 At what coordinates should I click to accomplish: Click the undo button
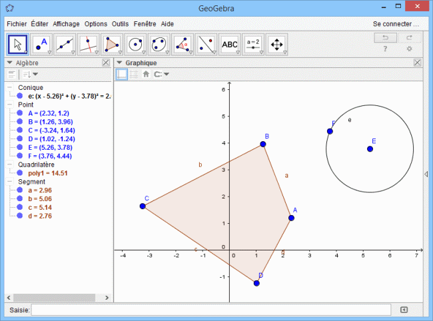coord(385,37)
